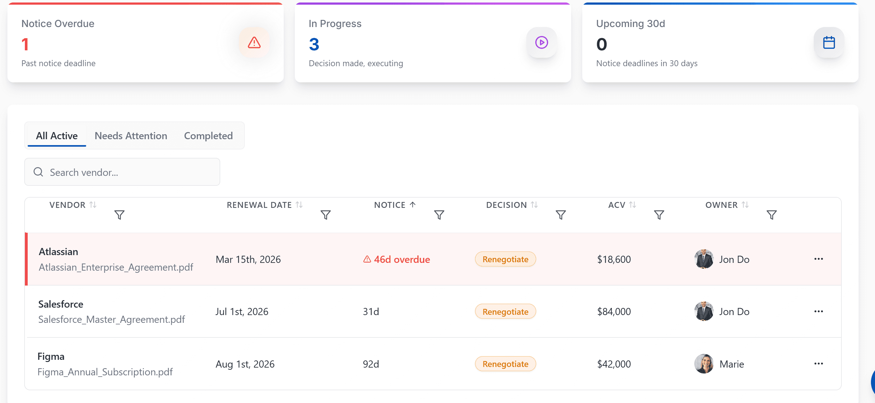Open the Salesforce row three-dot menu
The width and height of the screenshot is (875, 403).
[x=818, y=311]
